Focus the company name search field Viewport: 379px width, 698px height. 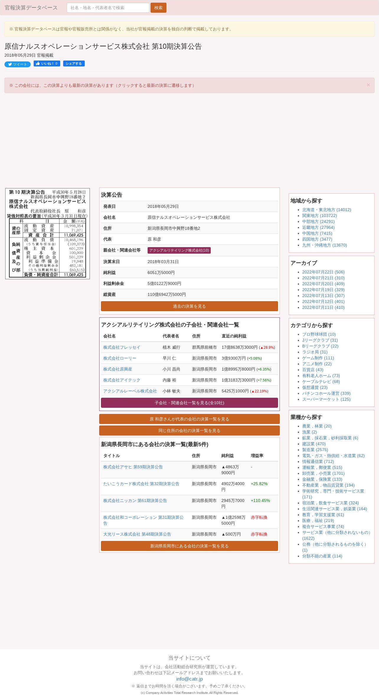(108, 8)
